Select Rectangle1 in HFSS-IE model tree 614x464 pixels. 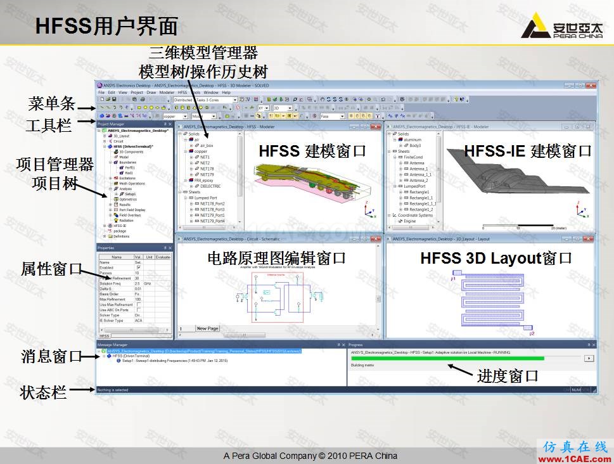coord(419,192)
